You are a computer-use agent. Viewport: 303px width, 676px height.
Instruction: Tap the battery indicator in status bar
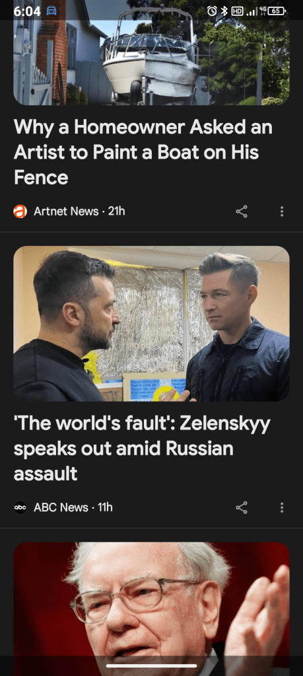coord(277,11)
